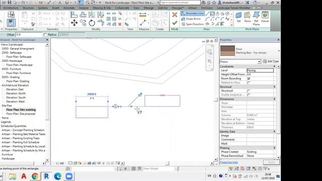Select the Rotate tool
The width and height of the screenshot is (322, 181).
92,23
